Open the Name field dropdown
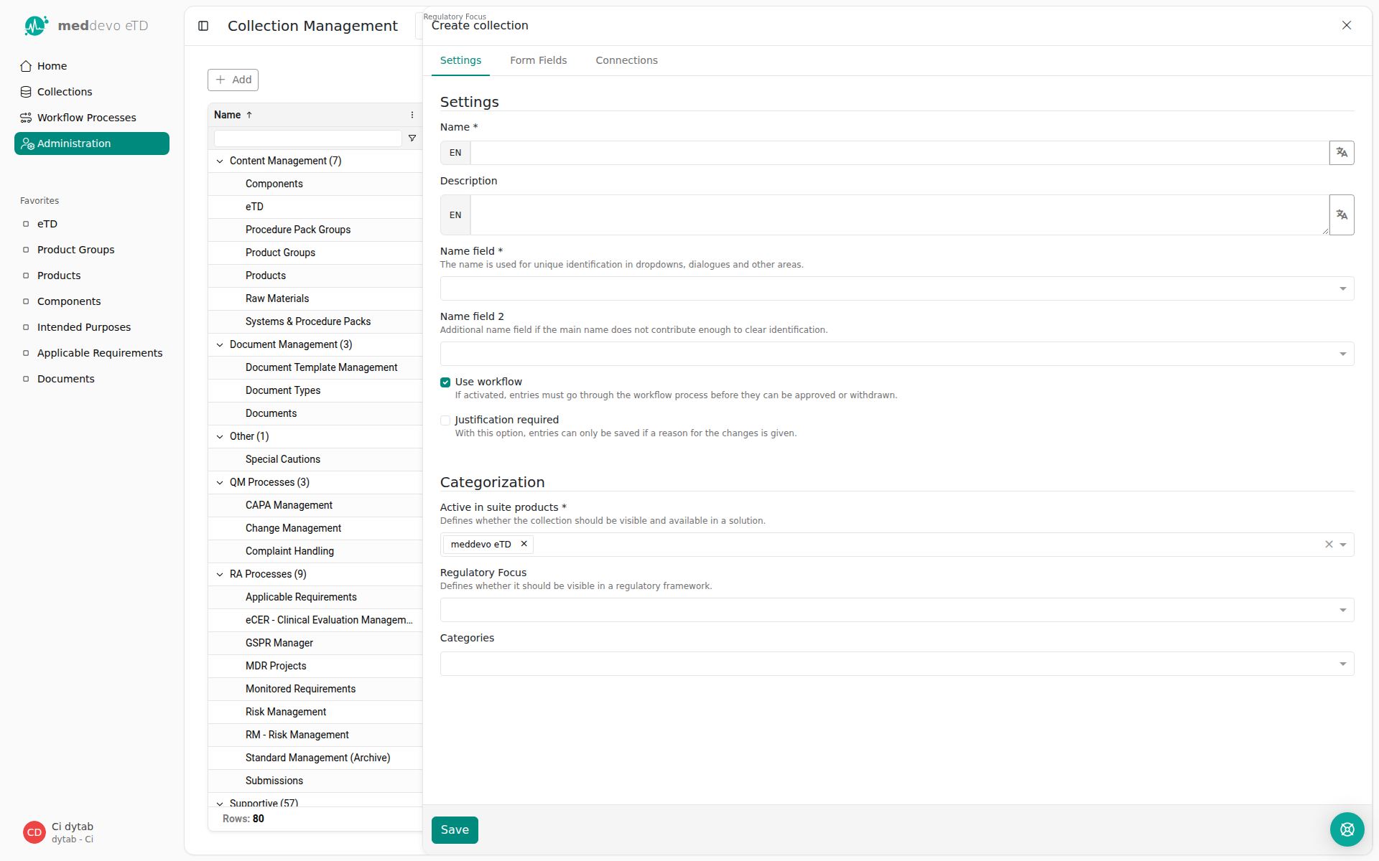The width and height of the screenshot is (1379, 861). tap(896, 288)
